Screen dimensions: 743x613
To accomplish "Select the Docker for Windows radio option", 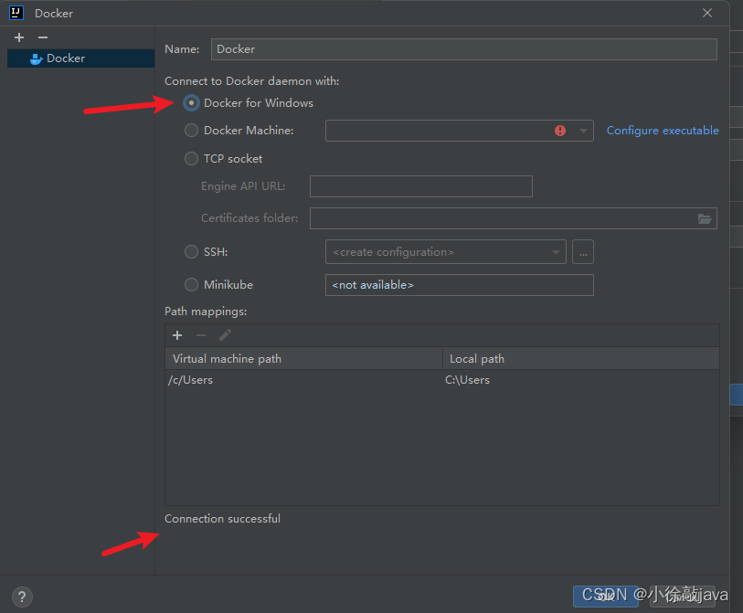I will 191,103.
